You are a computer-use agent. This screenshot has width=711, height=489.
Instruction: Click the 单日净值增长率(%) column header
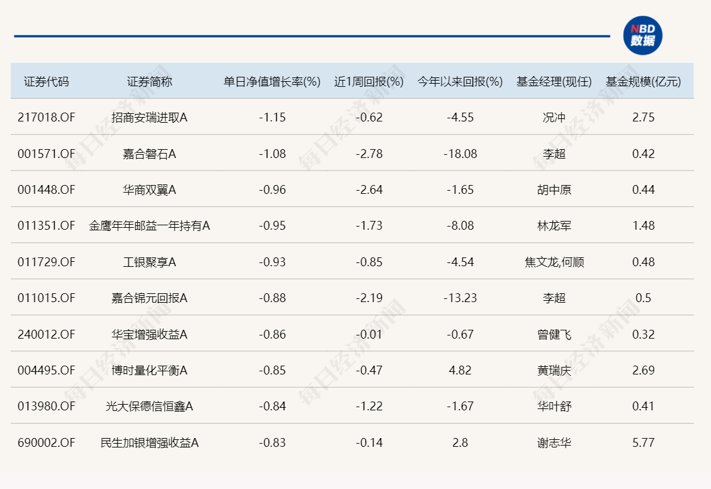point(272,82)
